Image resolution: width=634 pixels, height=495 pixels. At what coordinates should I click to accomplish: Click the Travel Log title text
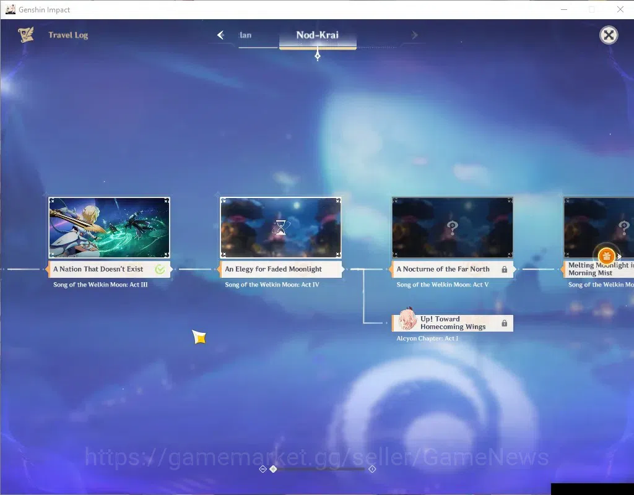coord(68,35)
